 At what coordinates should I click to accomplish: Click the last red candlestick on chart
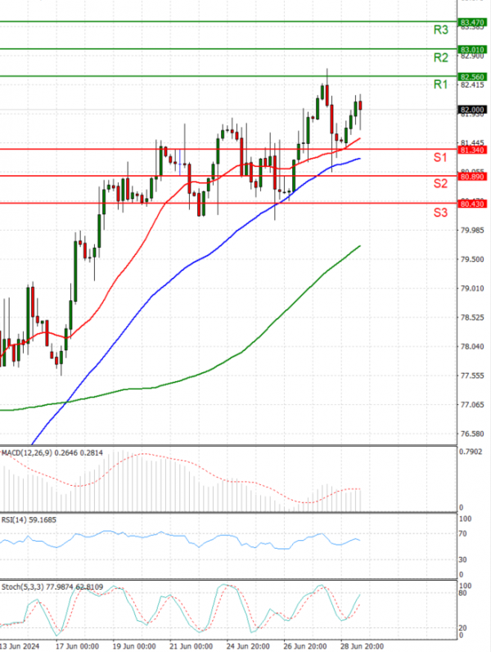click(x=360, y=106)
